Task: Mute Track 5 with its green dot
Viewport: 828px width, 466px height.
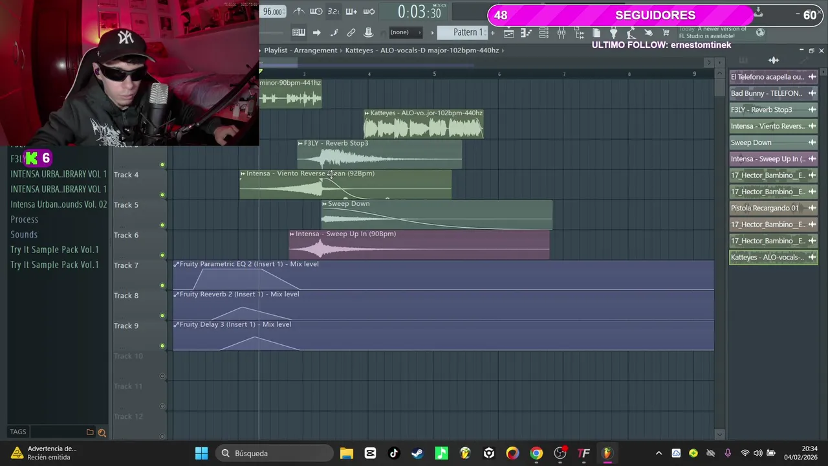Action: 162,225
